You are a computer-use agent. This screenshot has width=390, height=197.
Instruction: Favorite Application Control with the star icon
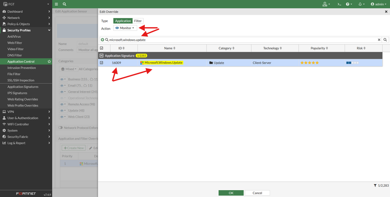pos(49,62)
